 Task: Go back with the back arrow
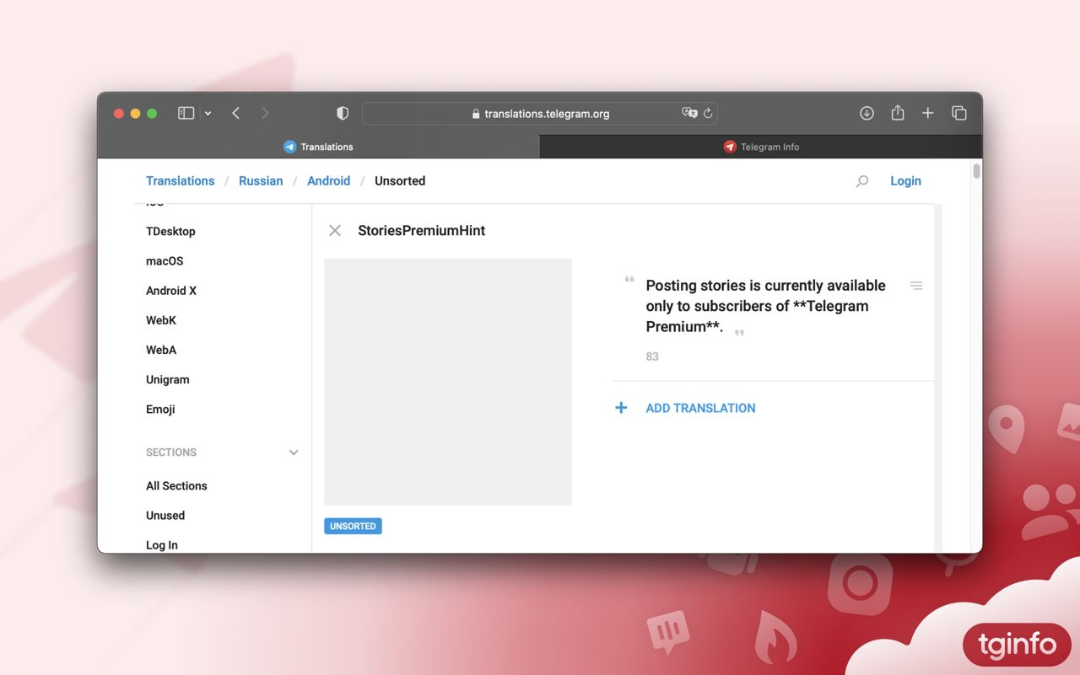pyautogui.click(x=236, y=113)
